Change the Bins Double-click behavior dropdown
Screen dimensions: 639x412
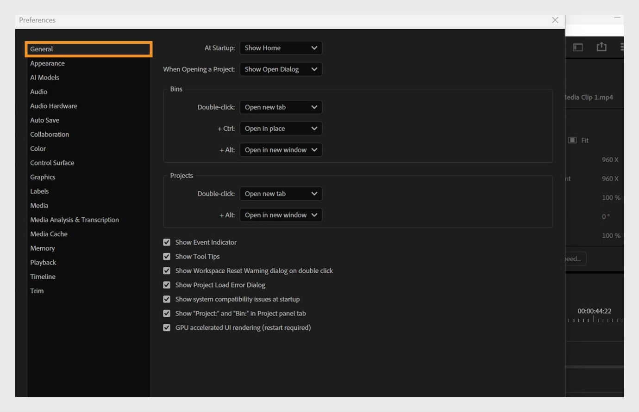[x=281, y=107]
